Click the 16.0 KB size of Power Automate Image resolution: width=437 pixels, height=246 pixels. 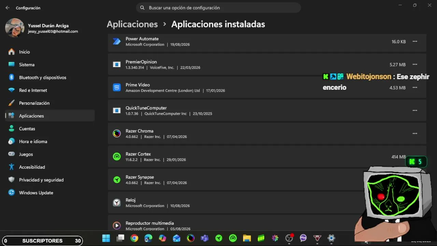(x=399, y=42)
